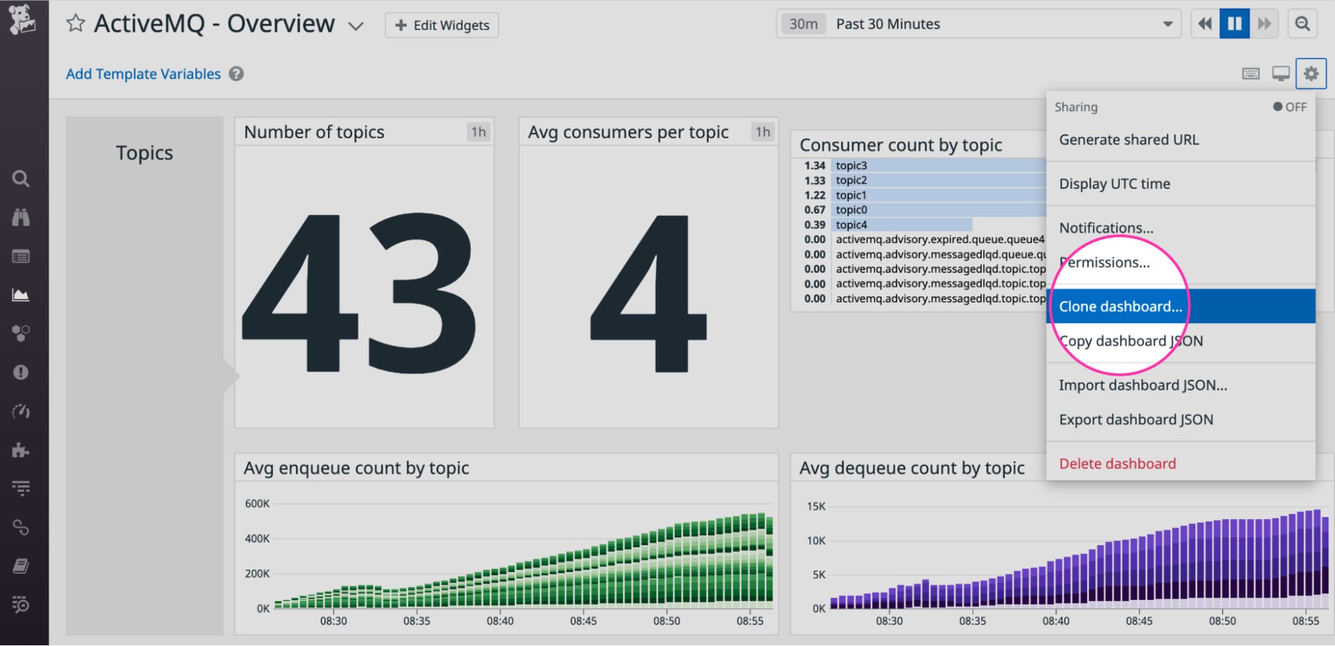Open Notebooks via the book icon

pos(21,564)
